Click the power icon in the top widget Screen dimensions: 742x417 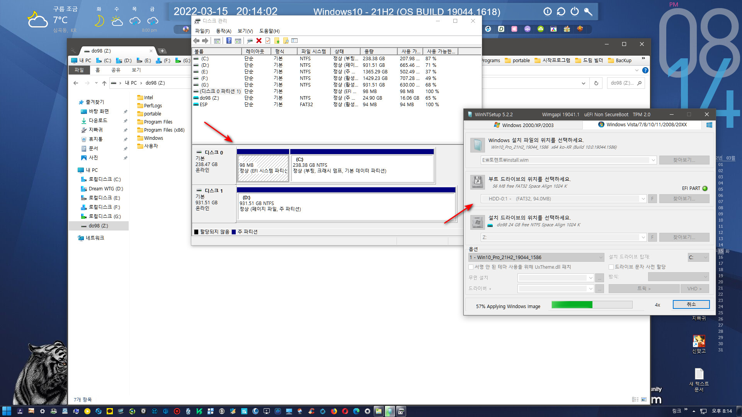[575, 12]
